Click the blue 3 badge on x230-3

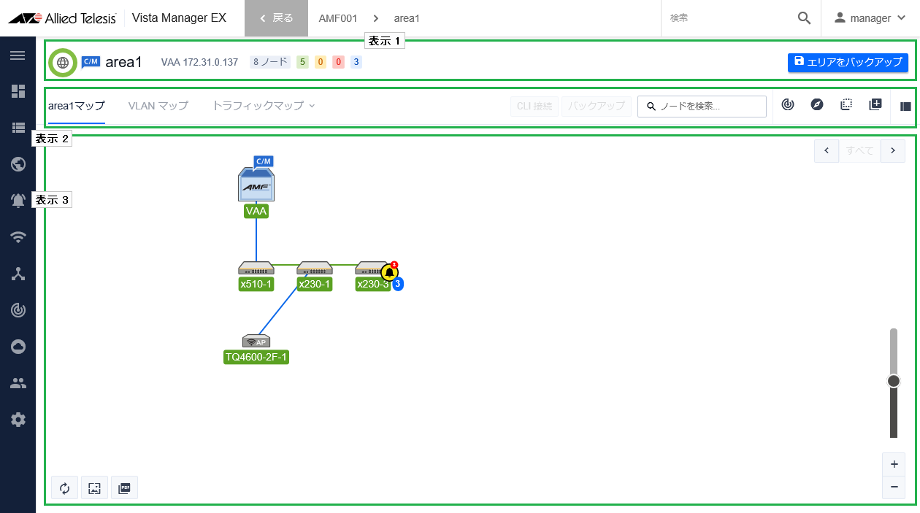[x=398, y=285]
